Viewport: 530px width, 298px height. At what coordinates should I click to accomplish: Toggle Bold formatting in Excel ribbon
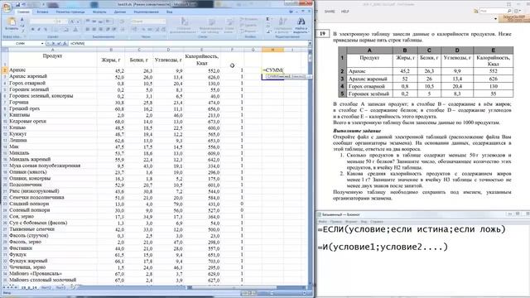pos(32,29)
